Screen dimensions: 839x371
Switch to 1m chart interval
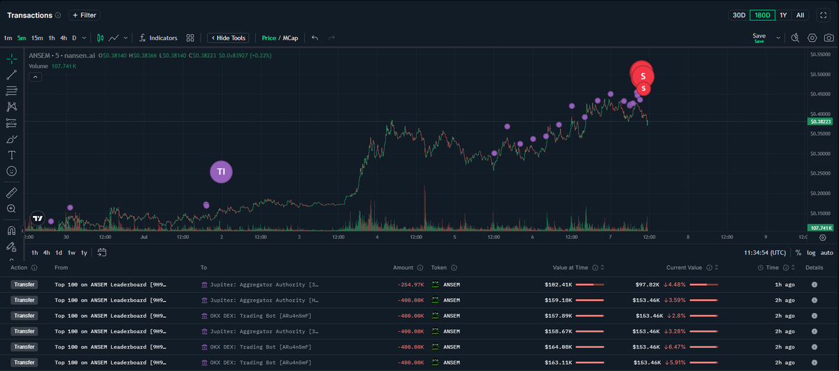click(x=8, y=38)
